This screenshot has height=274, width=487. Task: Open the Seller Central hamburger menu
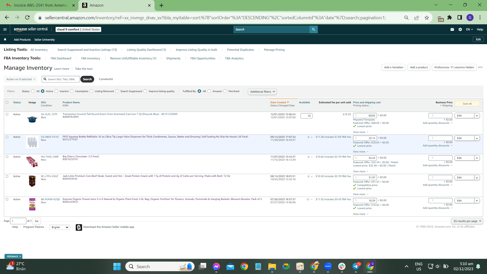[5, 29]
